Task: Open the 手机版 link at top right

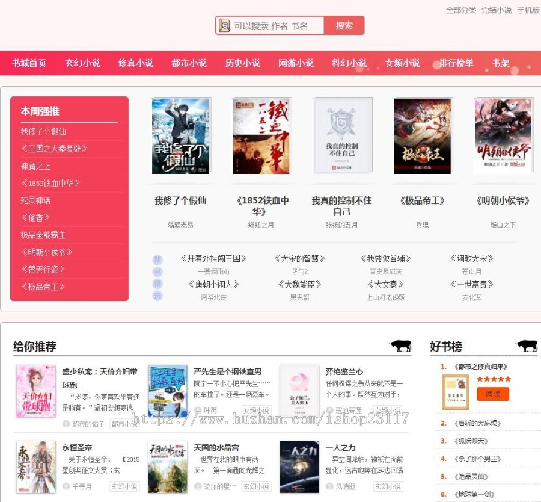Action: (x=529, y=10)
